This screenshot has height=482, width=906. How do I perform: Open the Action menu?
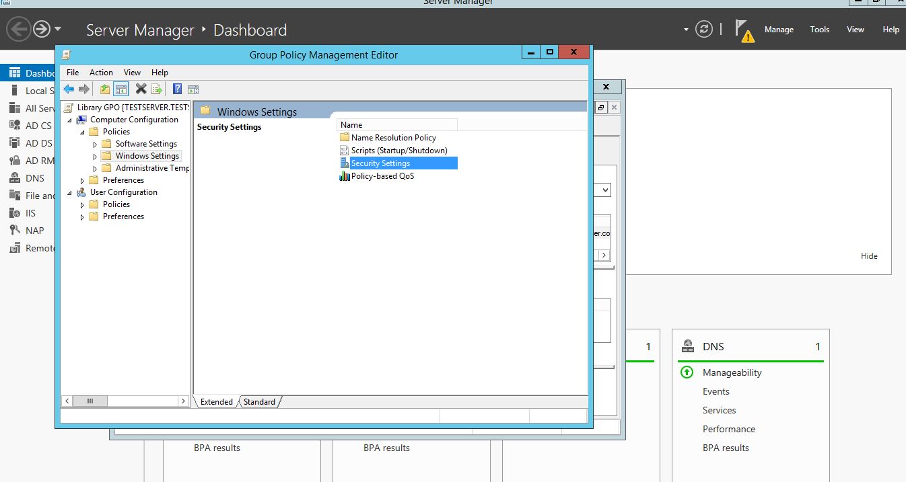101,73
